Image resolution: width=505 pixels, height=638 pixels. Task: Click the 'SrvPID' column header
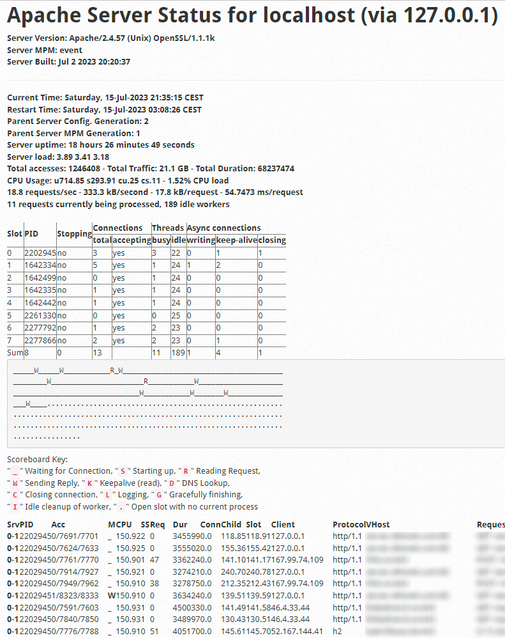coord(20,524)
